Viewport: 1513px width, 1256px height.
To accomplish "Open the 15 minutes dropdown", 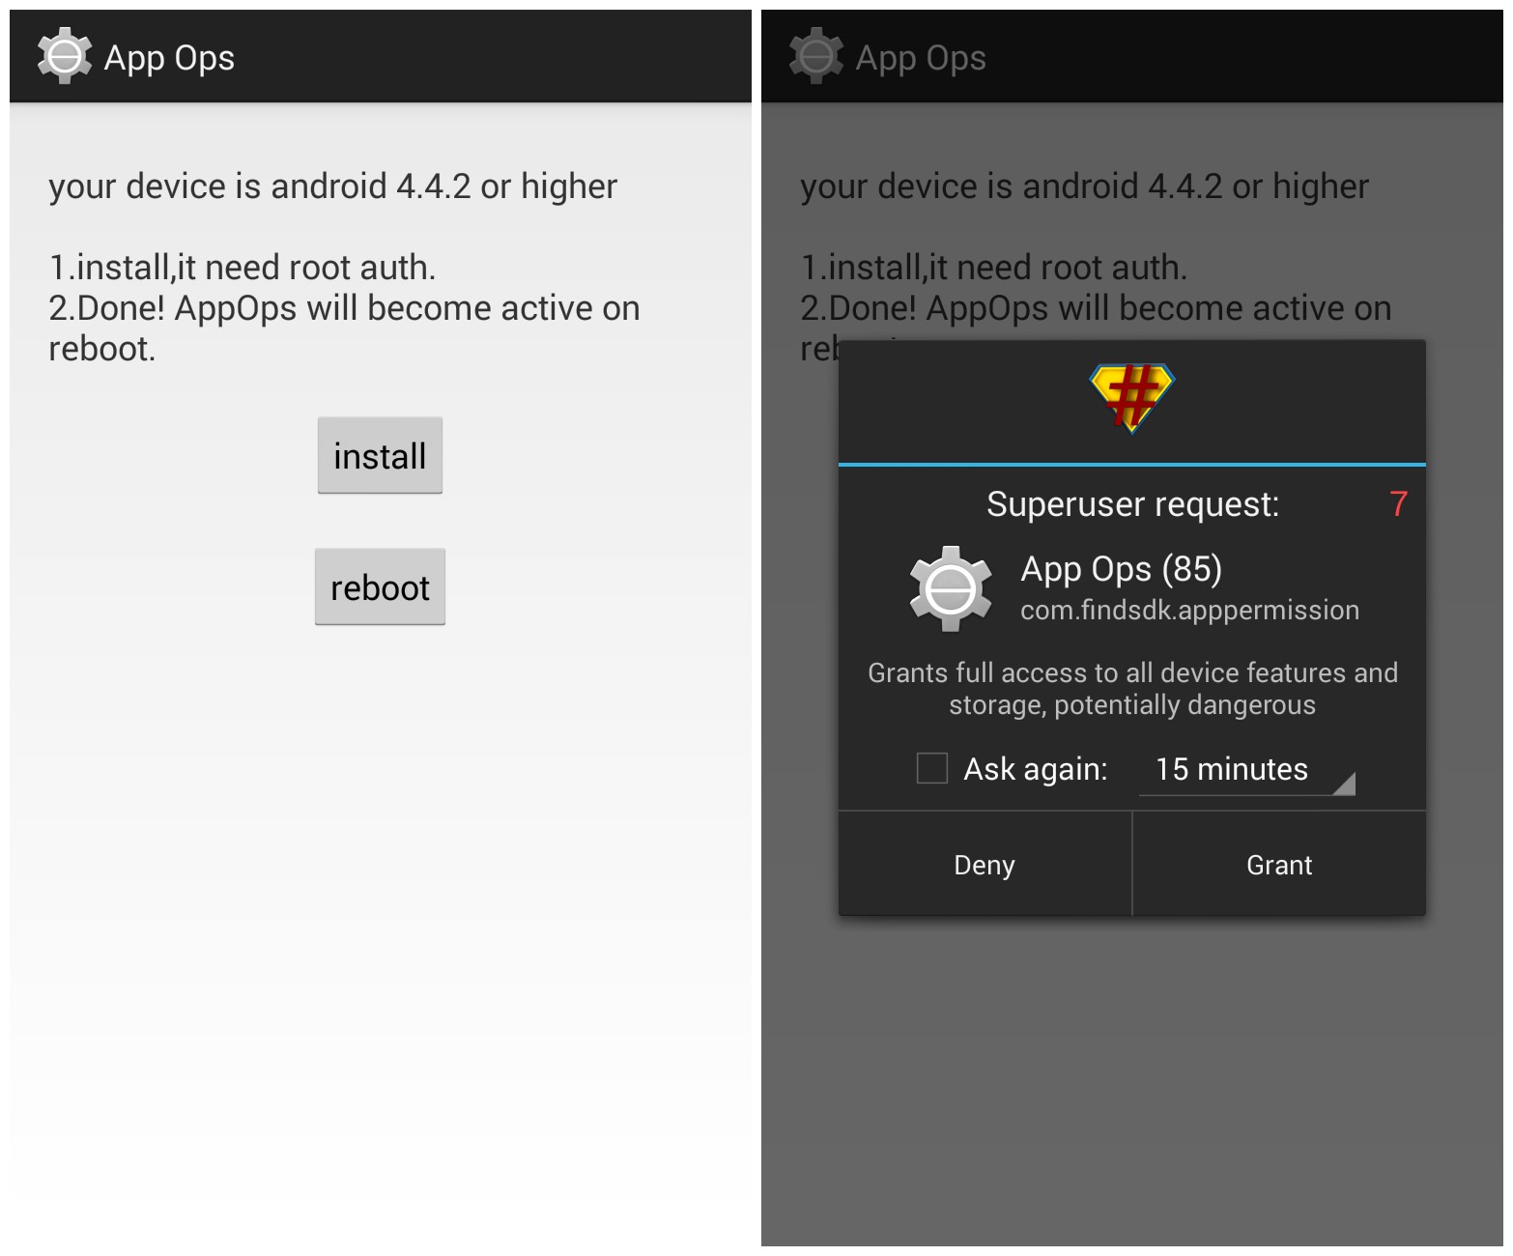I will tap(1232, 769).
